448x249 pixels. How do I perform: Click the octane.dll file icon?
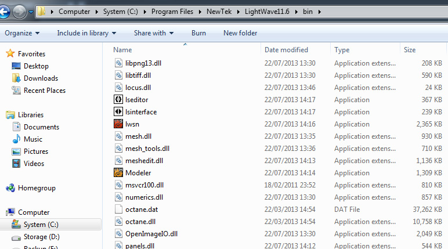[118, 222]
